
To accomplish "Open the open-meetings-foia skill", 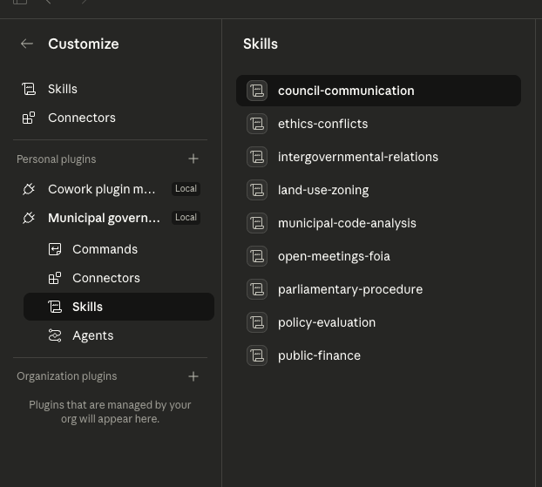I will 334,256.
